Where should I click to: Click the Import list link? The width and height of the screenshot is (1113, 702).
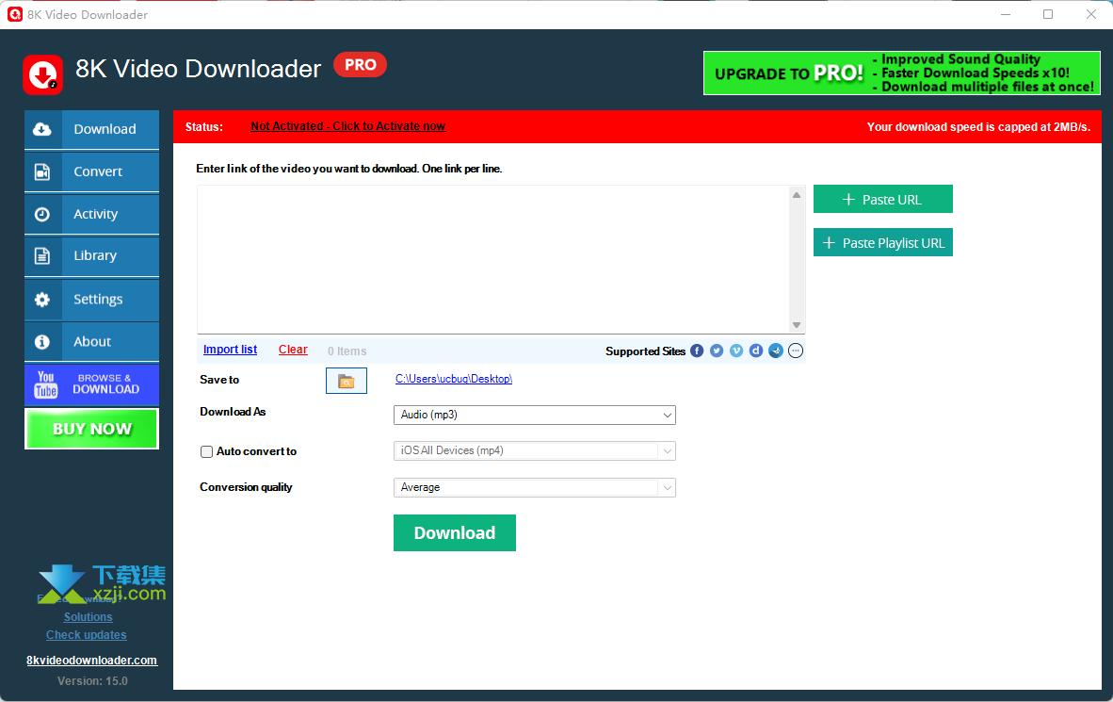pos(230,350)
